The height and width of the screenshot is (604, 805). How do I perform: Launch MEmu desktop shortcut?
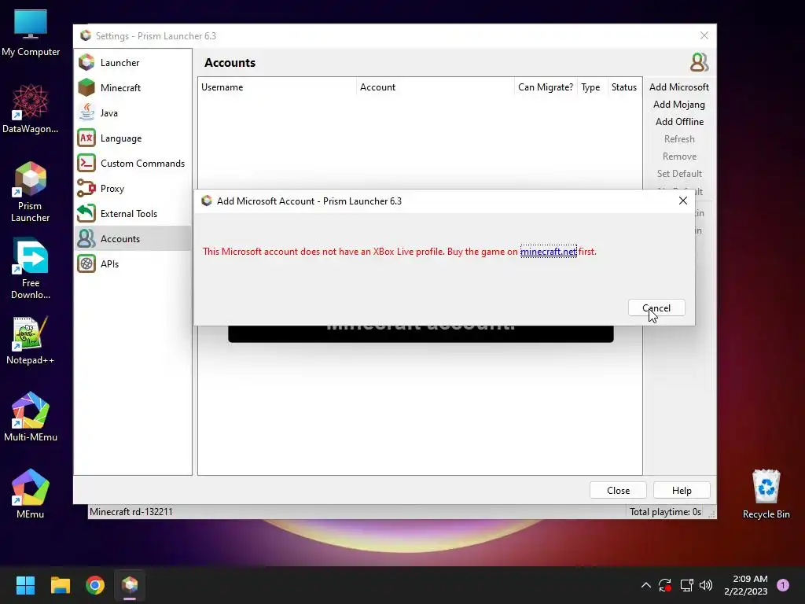coord(31,494)
